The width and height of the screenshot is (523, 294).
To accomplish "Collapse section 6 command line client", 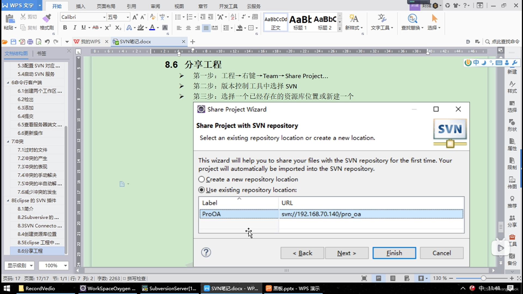I will click(x=8, y=82).
